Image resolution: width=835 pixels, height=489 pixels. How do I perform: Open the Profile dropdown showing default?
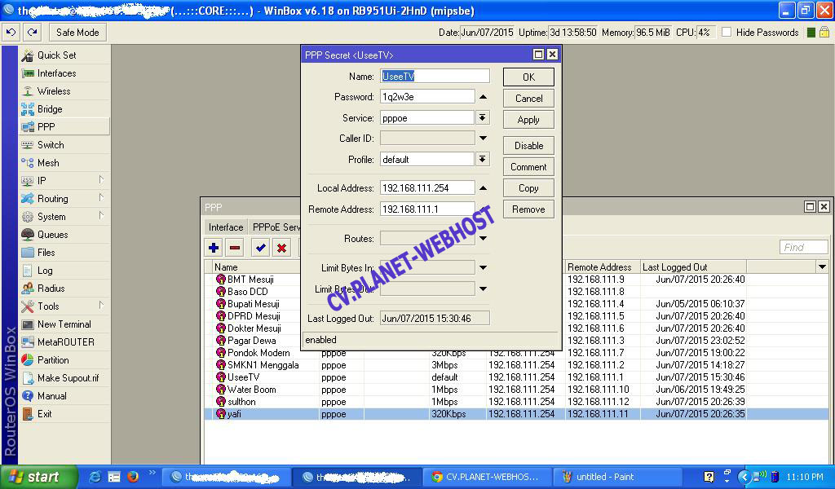(483, 160)
